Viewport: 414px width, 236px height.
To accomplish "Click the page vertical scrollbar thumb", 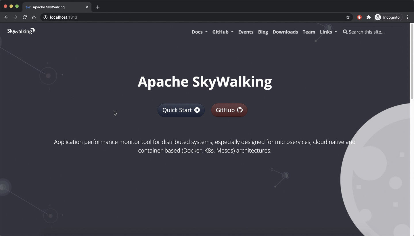I will 412,61.
